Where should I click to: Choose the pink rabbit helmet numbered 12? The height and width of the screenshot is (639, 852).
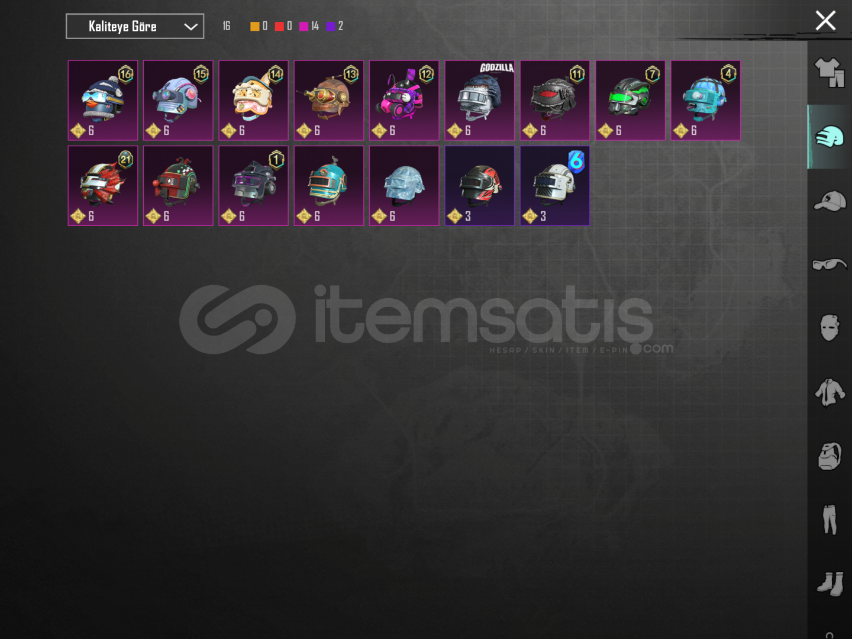pyautogui.click(x=404, y=101)
